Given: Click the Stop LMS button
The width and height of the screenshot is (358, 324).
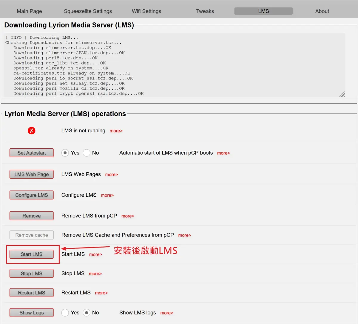Looking at the screenshot, I should tap(32, 274).
